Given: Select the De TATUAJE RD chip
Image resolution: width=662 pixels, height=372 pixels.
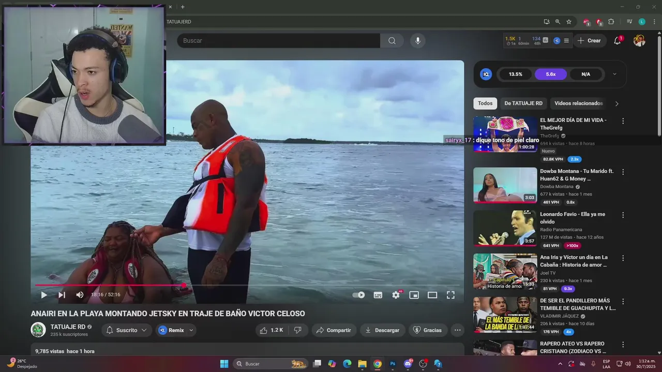Looking at the screenshot, I should (523, 103).
